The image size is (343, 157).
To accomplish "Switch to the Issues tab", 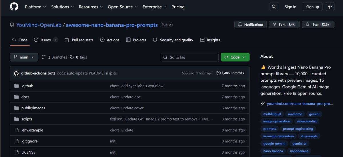I will 46,40.
